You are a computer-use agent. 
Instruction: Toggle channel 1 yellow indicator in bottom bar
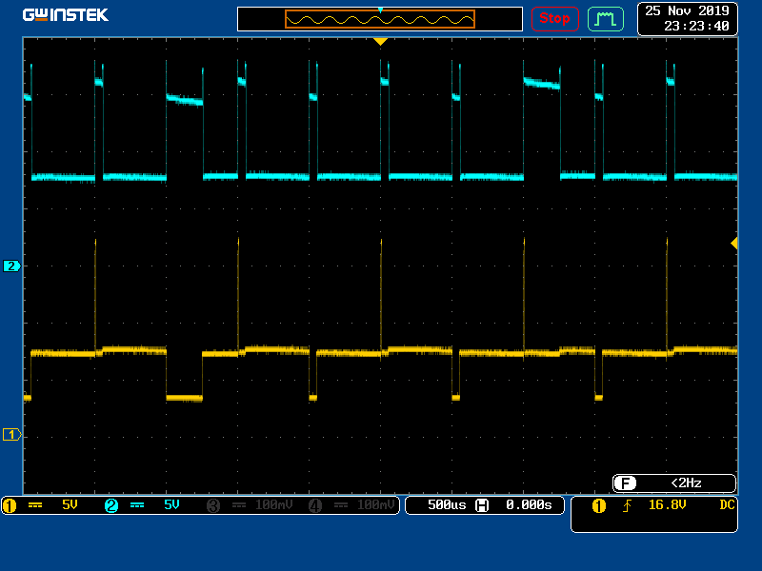(10, 505)
